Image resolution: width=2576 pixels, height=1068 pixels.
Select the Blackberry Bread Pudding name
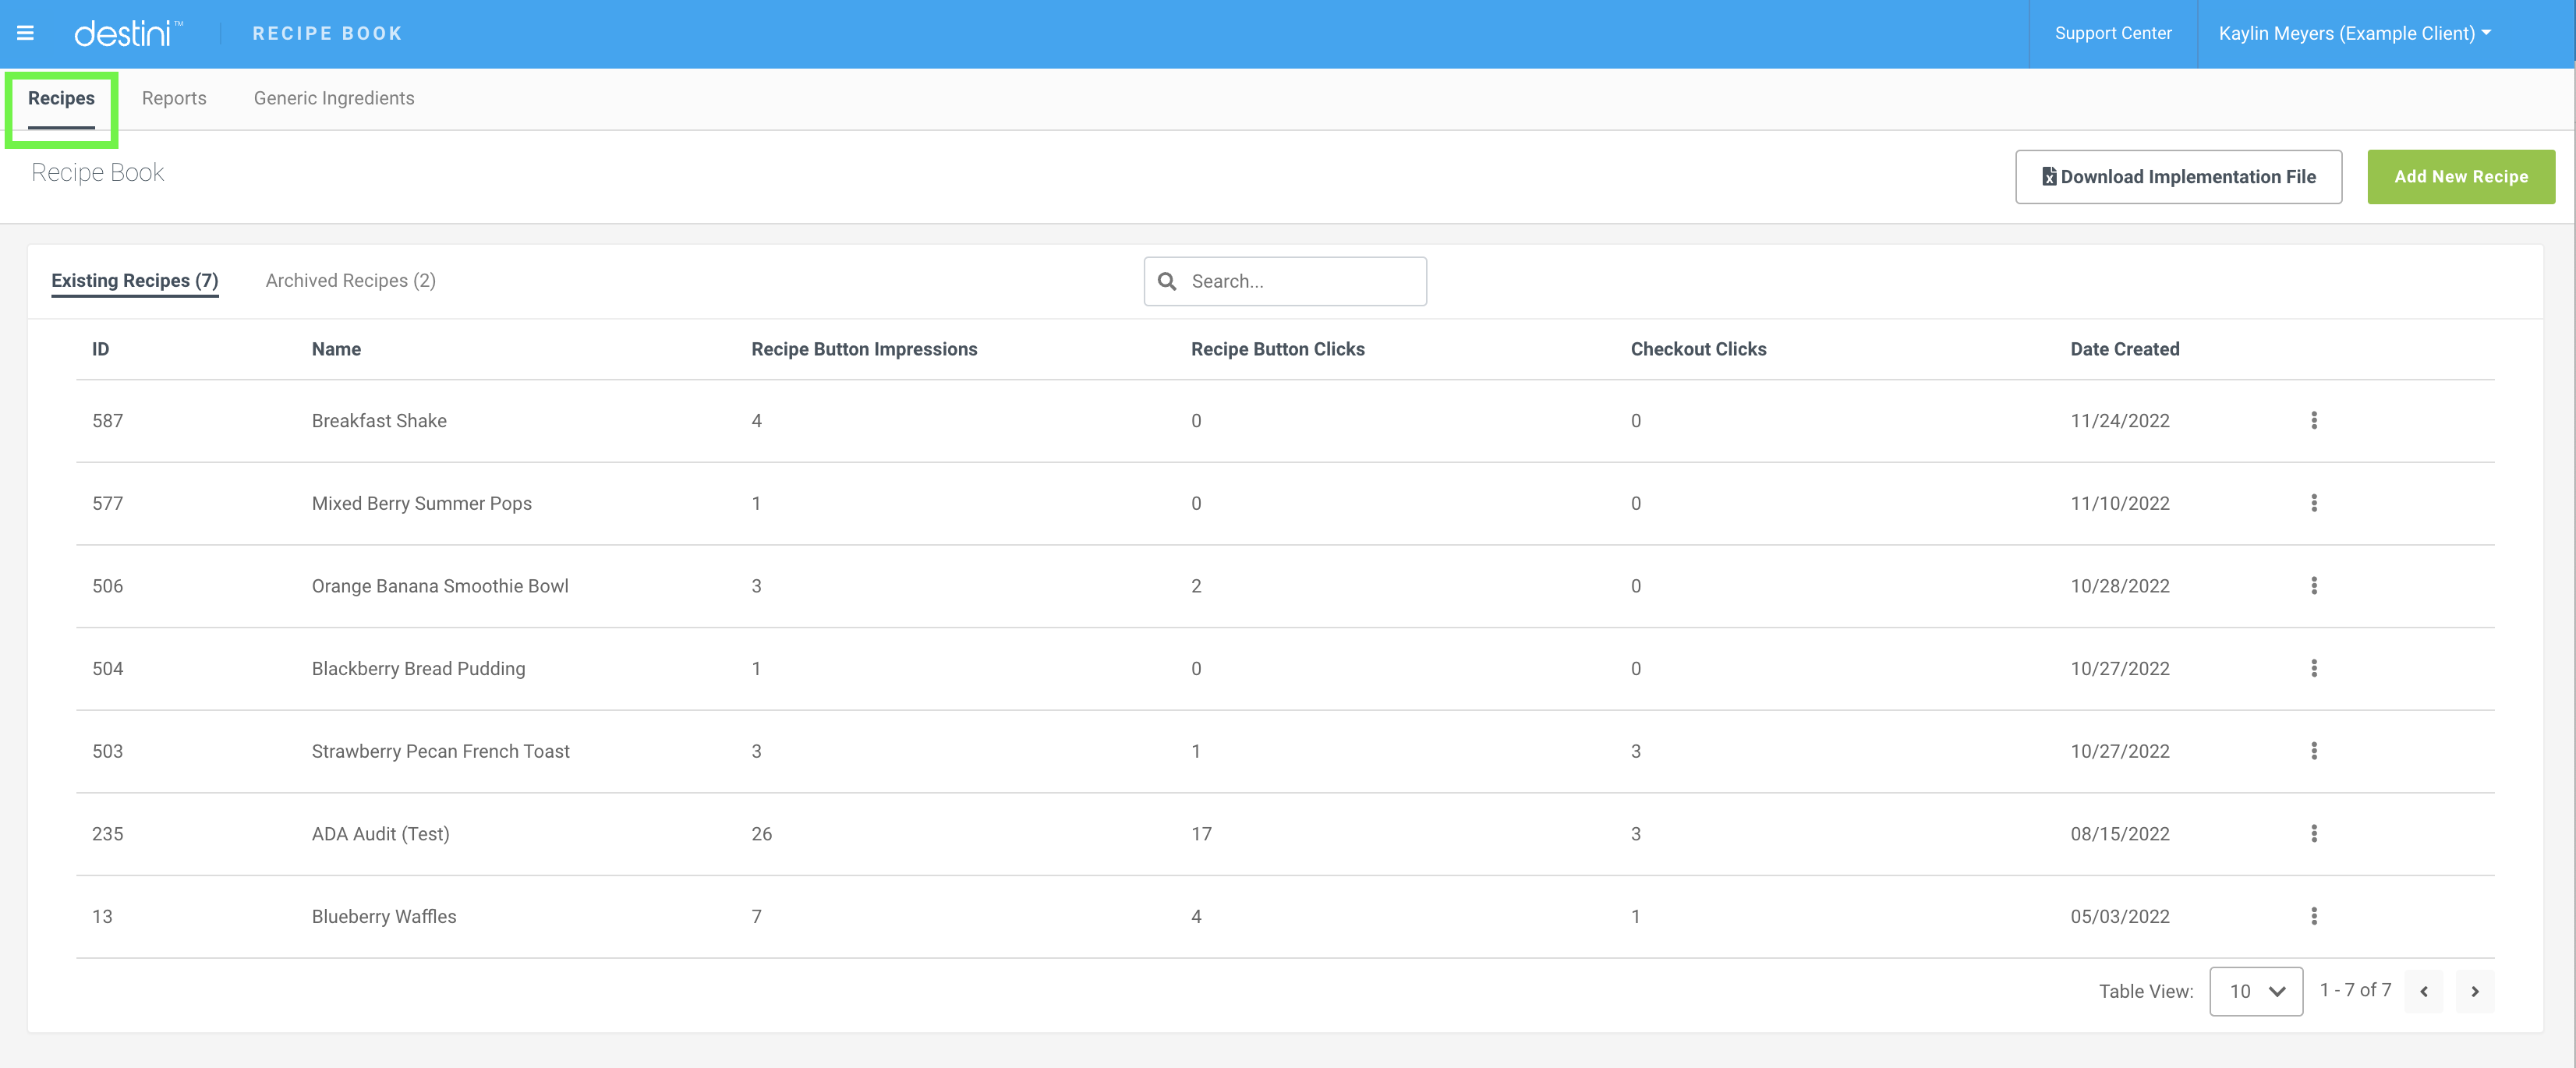(x=418, y=668)
